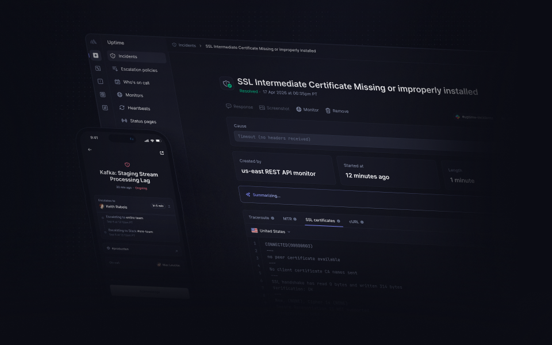Click the Response button
This screenshot has height=345, width=552.
click(239, 106)
